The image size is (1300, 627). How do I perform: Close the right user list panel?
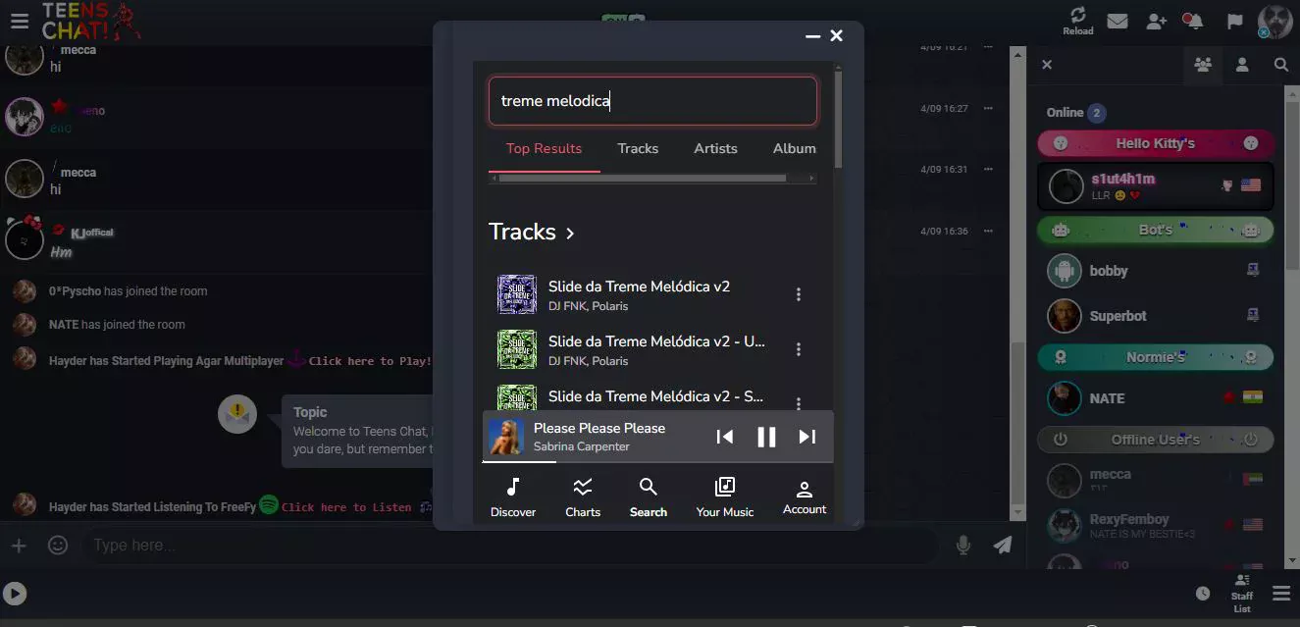pos(1047,65)
